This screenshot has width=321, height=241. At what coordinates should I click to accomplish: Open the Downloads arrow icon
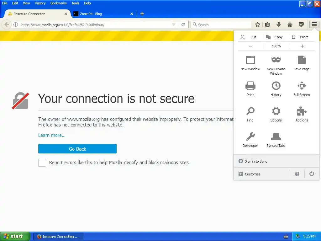(x=279, y=24)
